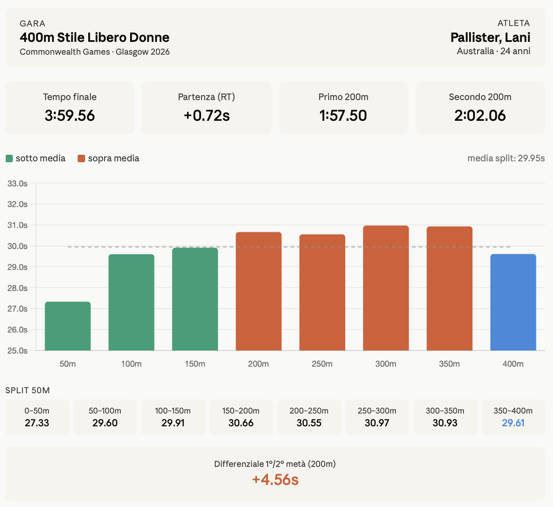This screenshot has height=507, width=553.
Task: Click the '350m' x-axis label
Action: tap(449, 364)
